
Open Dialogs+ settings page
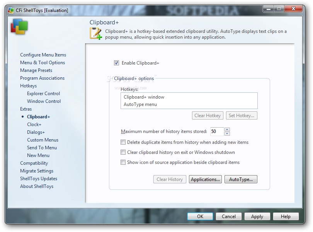(36, 132)
